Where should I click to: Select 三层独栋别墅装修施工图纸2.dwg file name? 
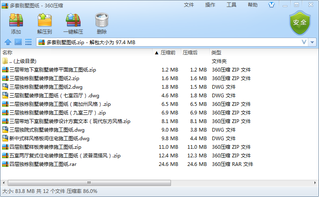(x=46, y=87)
